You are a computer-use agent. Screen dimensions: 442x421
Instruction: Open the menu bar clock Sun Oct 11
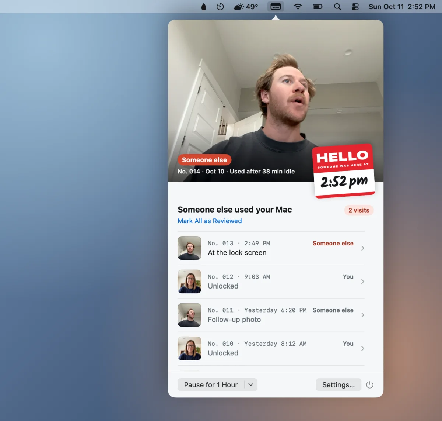(x=402, y=7)
